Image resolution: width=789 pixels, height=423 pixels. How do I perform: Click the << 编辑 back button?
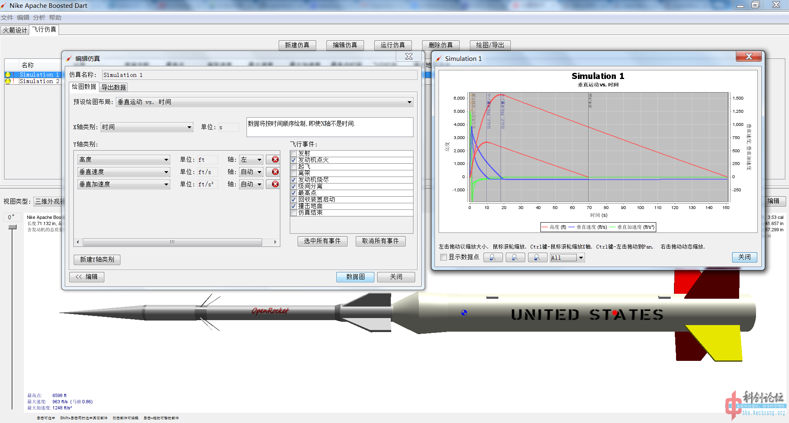click(87, 277)
